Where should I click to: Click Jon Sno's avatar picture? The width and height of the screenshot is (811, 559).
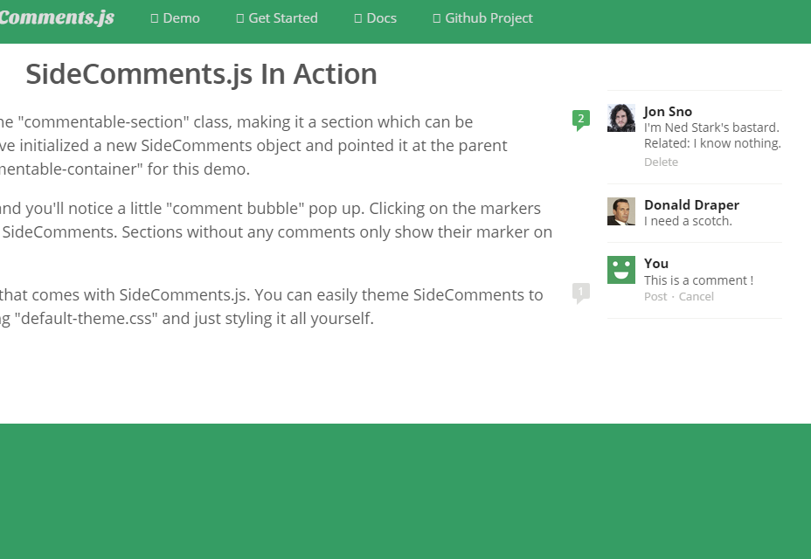[x=621, y=118]
